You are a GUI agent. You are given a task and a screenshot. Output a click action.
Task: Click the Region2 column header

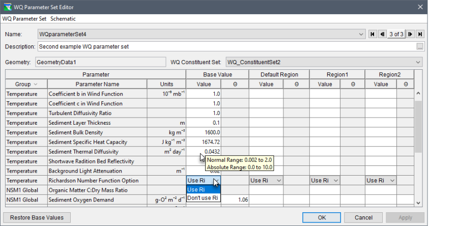click(390, 74)
